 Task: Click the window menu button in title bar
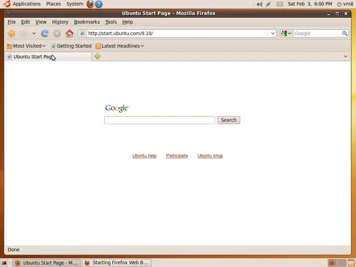pos(9,14)
